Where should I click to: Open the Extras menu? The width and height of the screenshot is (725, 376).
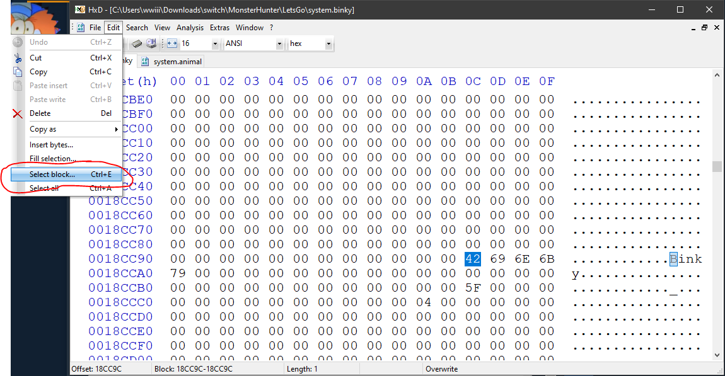pos(219,28)
